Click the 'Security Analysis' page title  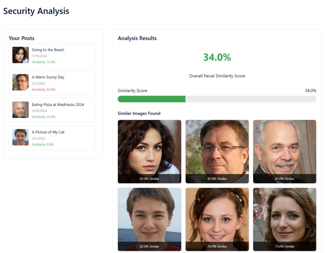36,11
